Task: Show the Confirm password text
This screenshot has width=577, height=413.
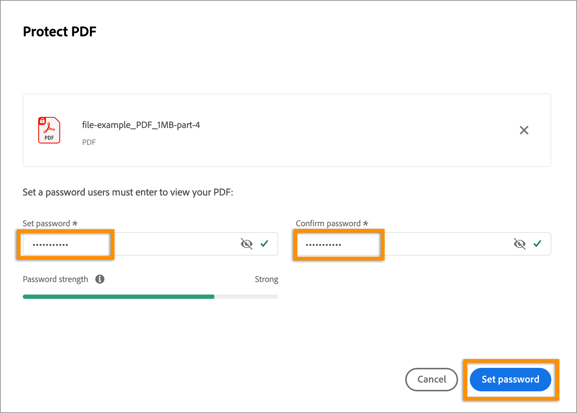Action: pos(520,244)
